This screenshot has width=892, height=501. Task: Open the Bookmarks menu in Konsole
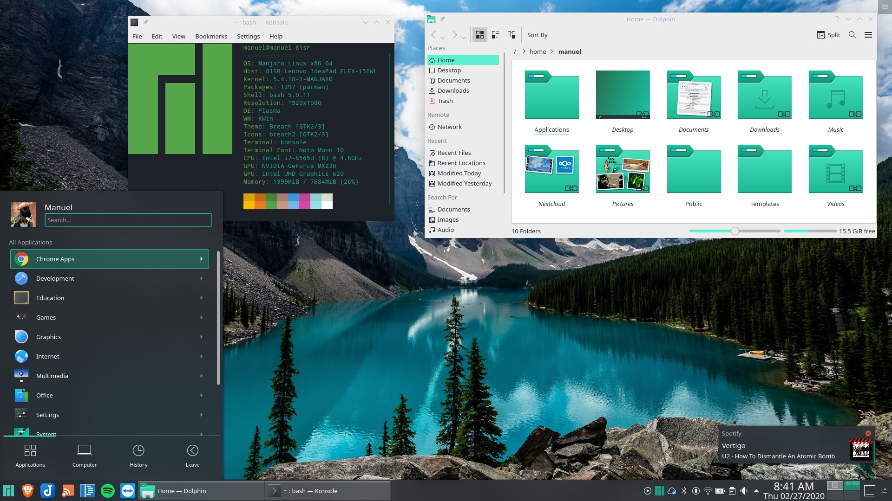[x=211, y=36]
